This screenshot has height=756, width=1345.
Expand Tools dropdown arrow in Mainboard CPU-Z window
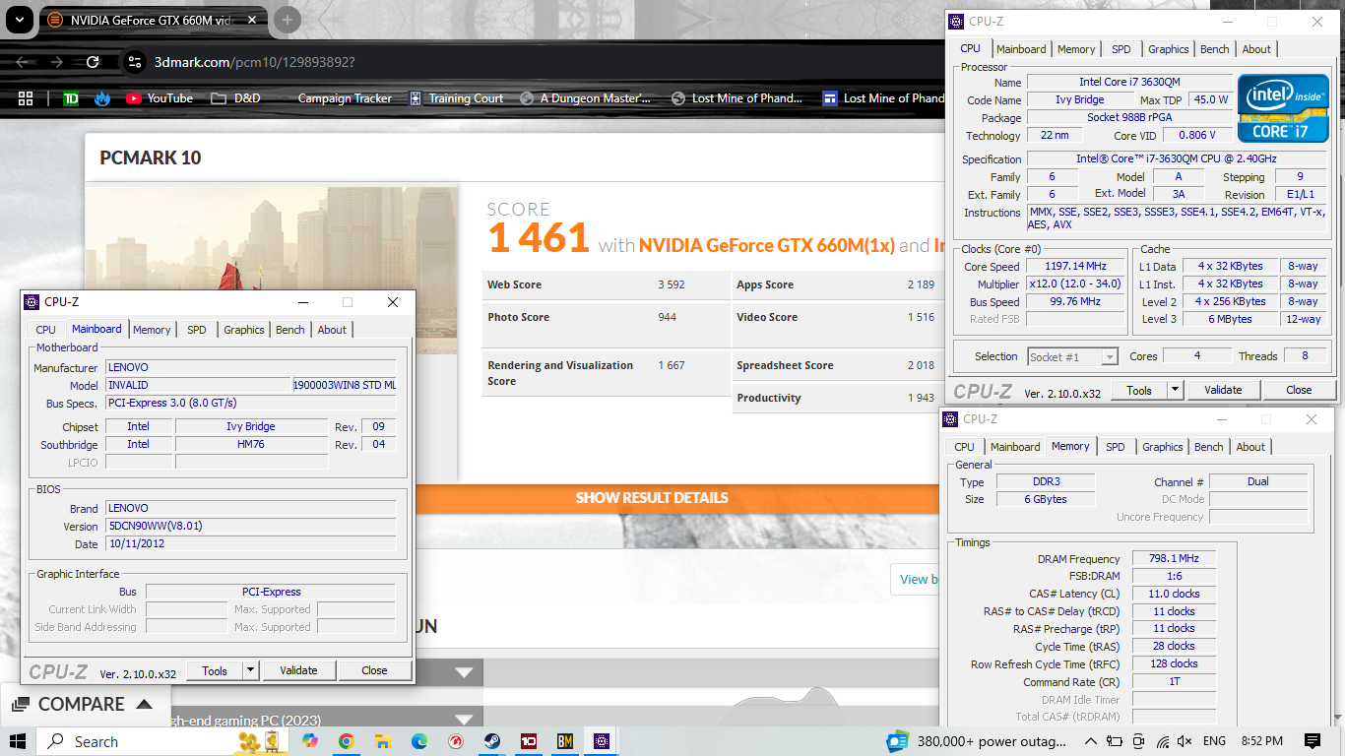[x=251, y=670]
